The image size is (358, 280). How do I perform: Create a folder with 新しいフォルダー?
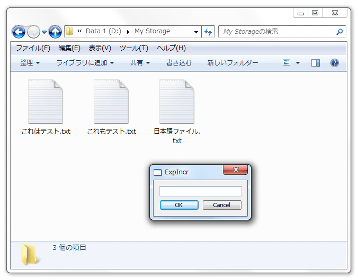[x=232, y=63]
